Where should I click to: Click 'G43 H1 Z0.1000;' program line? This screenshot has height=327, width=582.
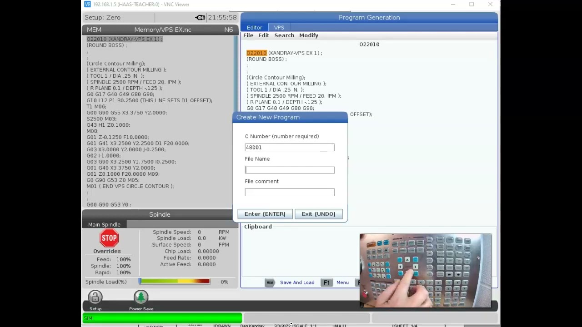point(108,125)
